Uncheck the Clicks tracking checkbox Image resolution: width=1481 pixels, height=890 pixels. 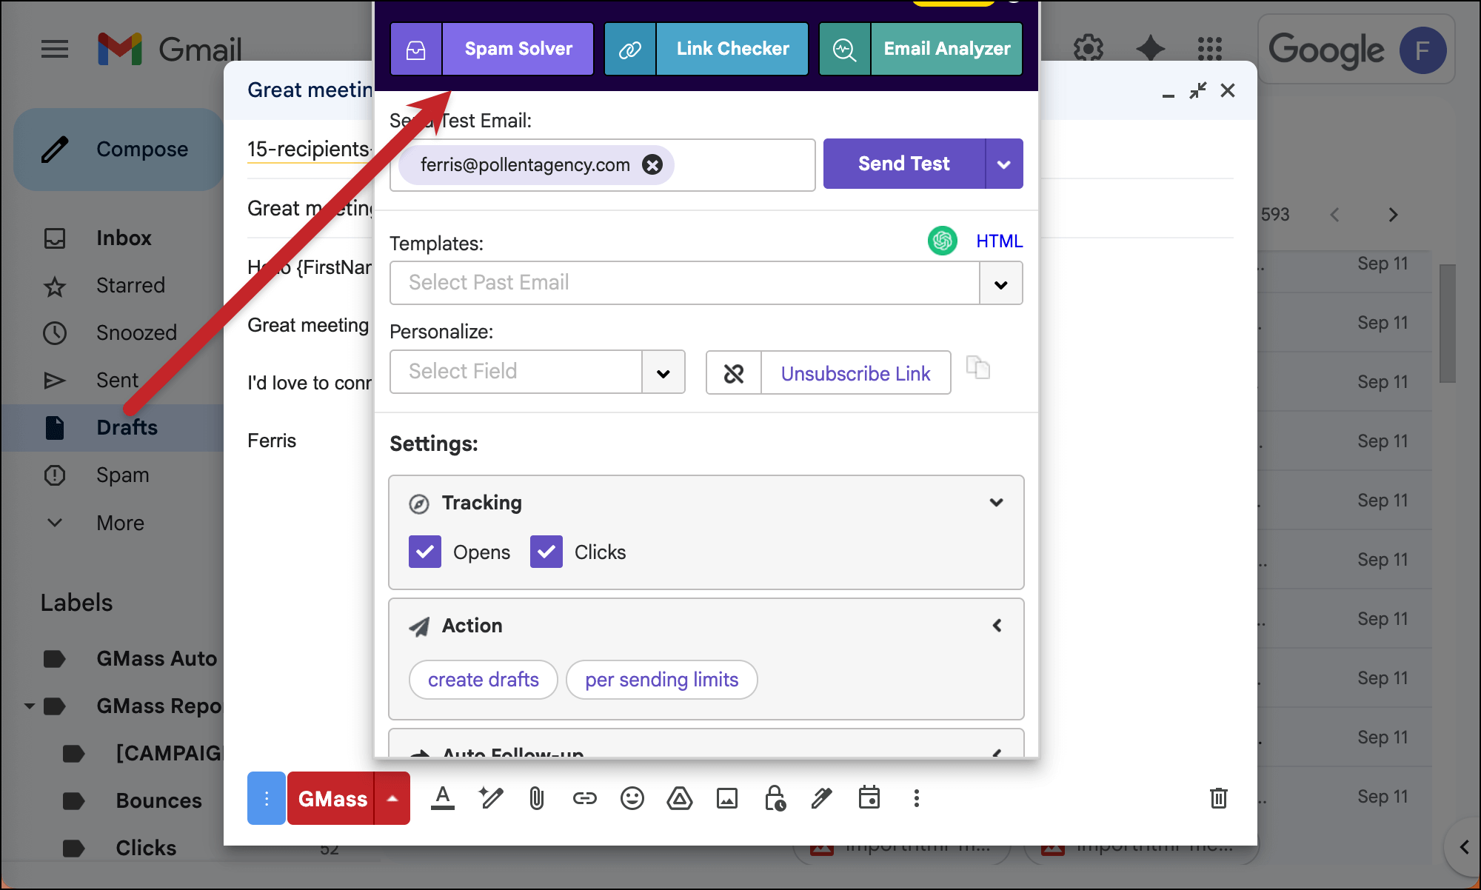pos(546,552)
